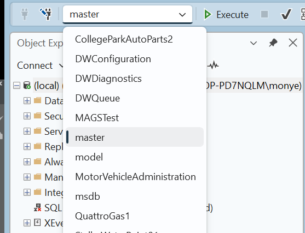Click the Security folder icon
The height and width of the screenshot is (233, 305).
tap(37, 116)
